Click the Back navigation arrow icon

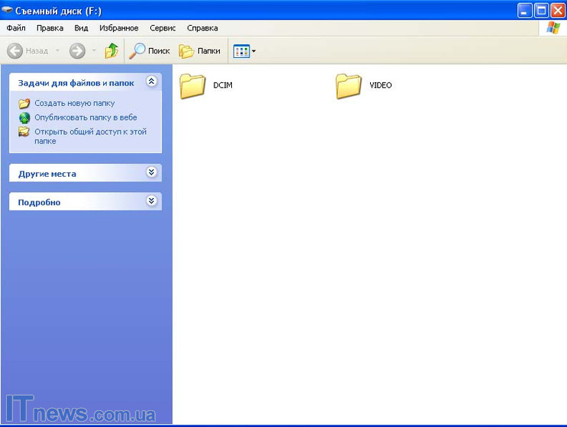point(15,51)
